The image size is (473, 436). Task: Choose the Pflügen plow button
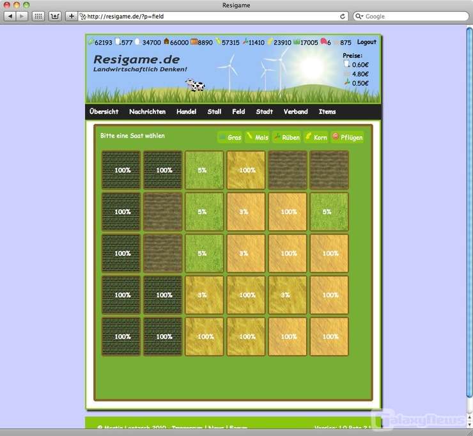click(347, 137)
